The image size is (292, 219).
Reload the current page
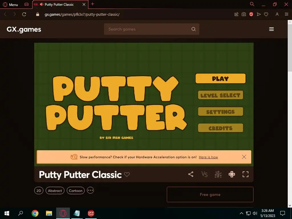24,14
